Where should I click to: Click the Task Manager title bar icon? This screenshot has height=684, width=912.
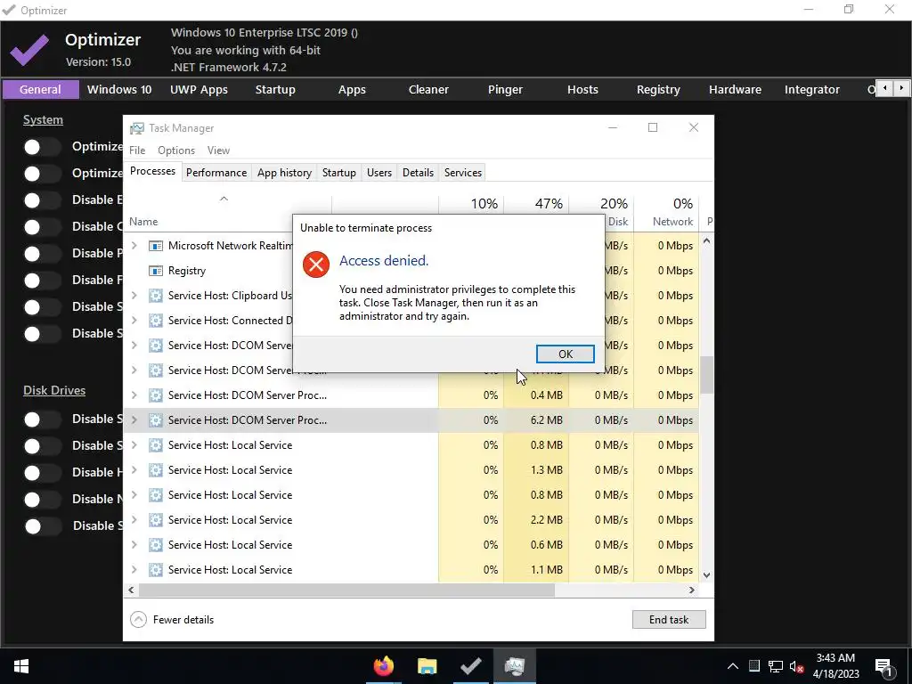(x=136, y=128)
